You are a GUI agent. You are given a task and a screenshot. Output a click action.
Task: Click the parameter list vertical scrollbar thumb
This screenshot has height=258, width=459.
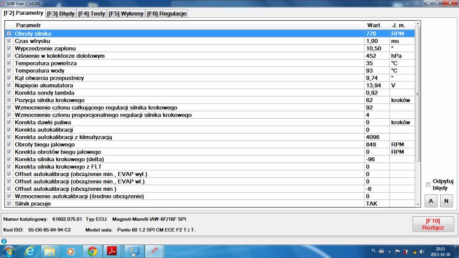418,94
